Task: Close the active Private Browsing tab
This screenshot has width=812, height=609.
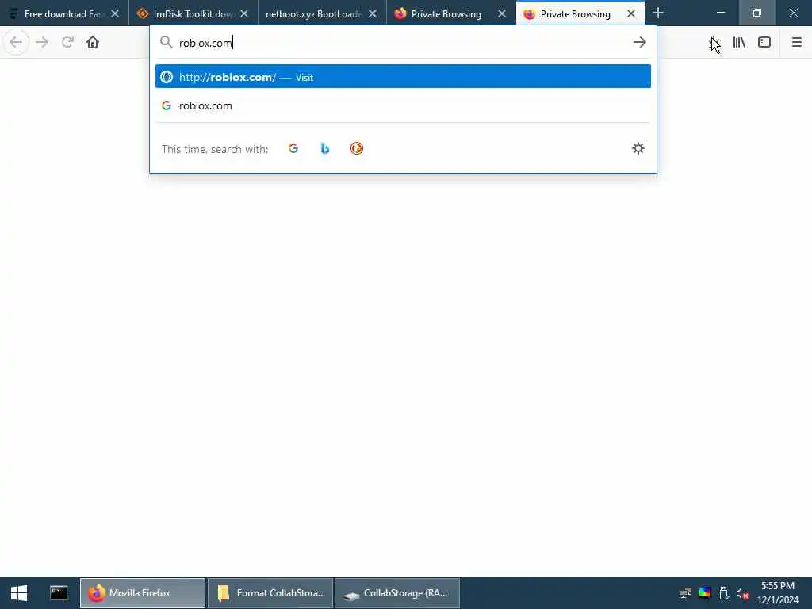Action: [630, 13]
